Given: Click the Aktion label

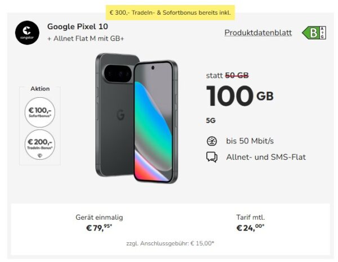Looking at the screenshot, I should [x=40, y=89].
